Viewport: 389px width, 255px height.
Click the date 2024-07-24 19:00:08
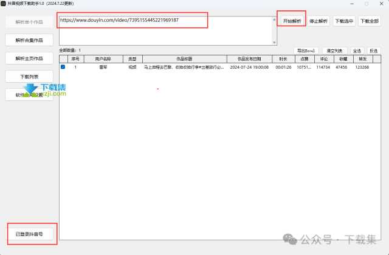pyautogui.click(x=249, y=68)
